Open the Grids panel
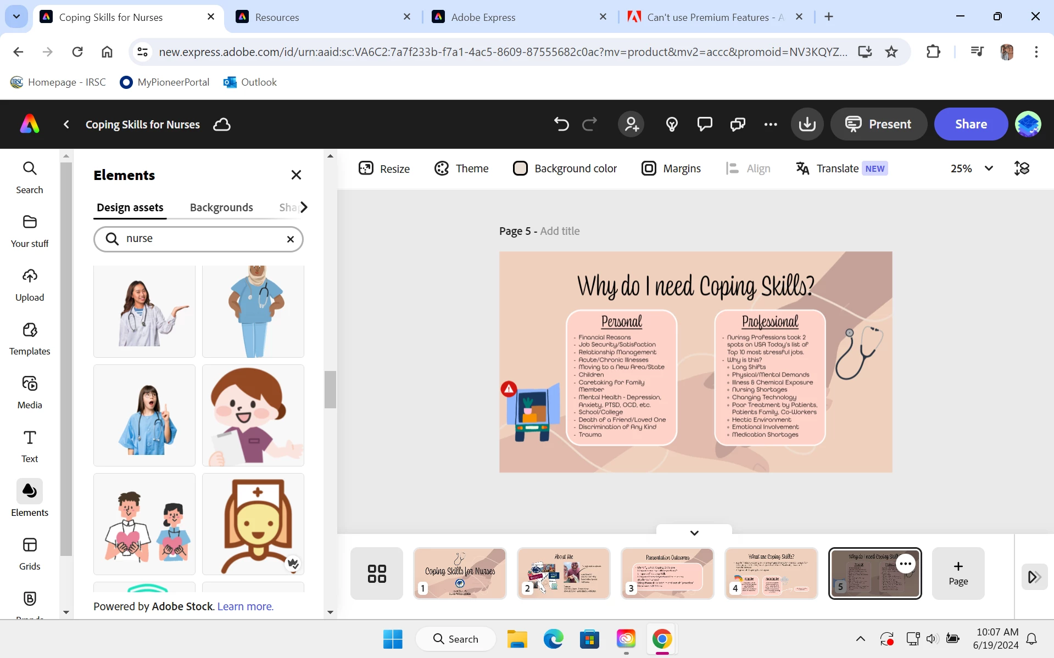Image resolution: width=1054 pixels, height=658 pixels. click(x=30, y=554)
